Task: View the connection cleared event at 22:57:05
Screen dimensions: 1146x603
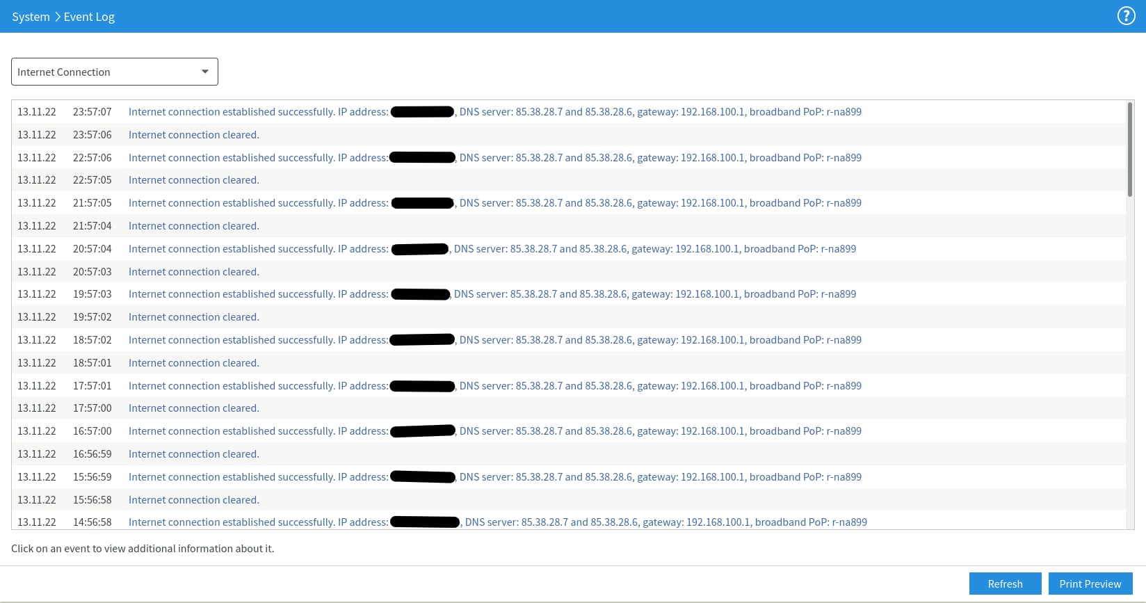Action: coord(569,180)
